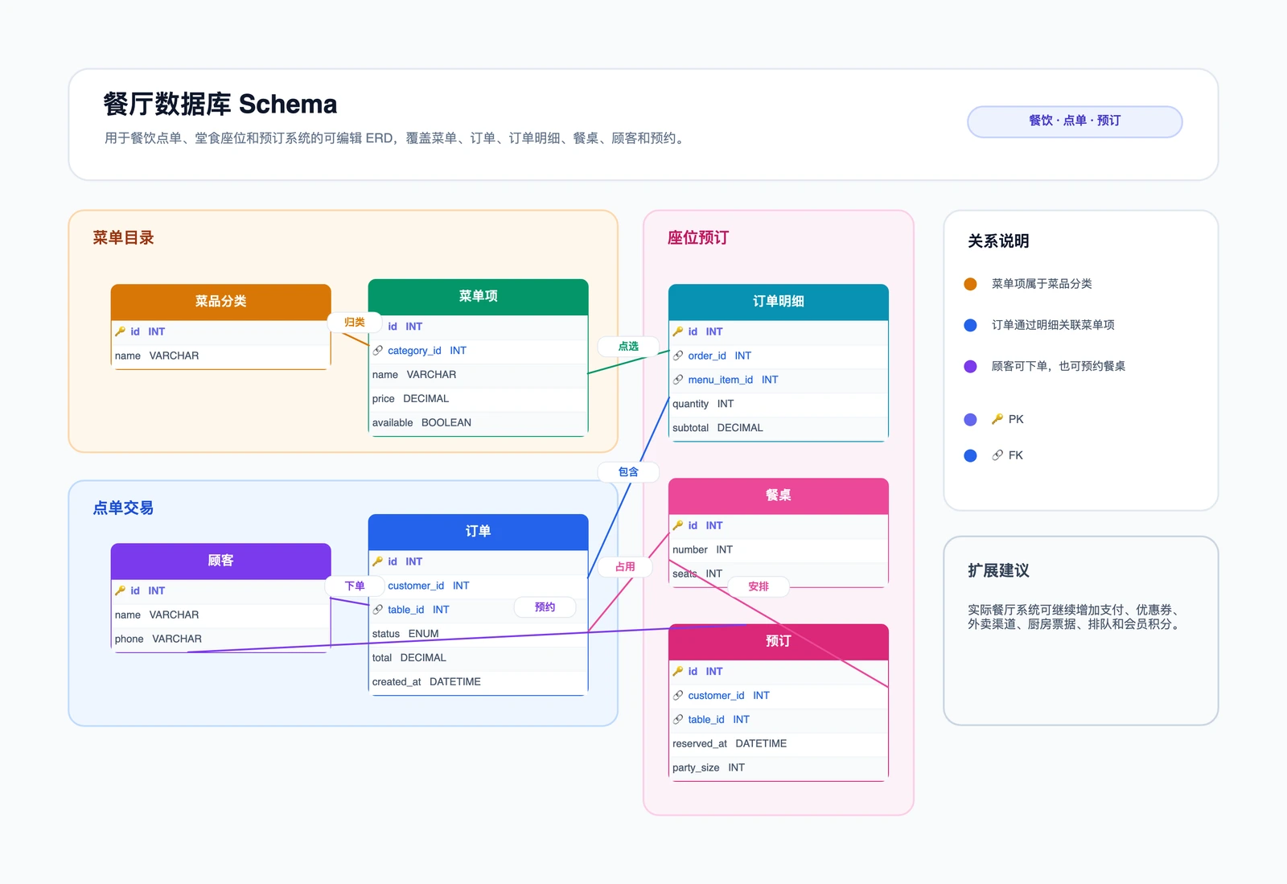1287x884 pixels.
Task: Click the 菜单目录 group title
Action: tap(123, 237)
